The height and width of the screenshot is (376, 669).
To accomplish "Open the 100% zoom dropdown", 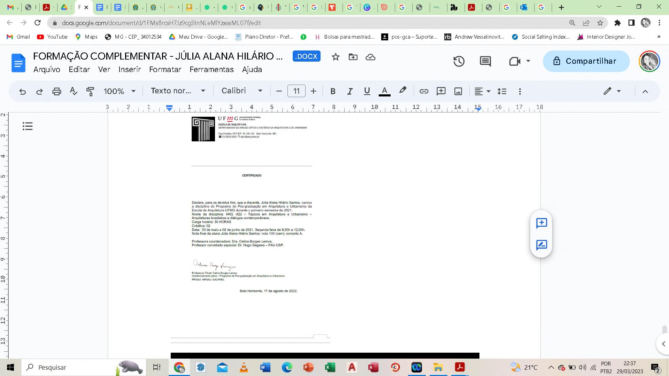I will coord(119,91).
